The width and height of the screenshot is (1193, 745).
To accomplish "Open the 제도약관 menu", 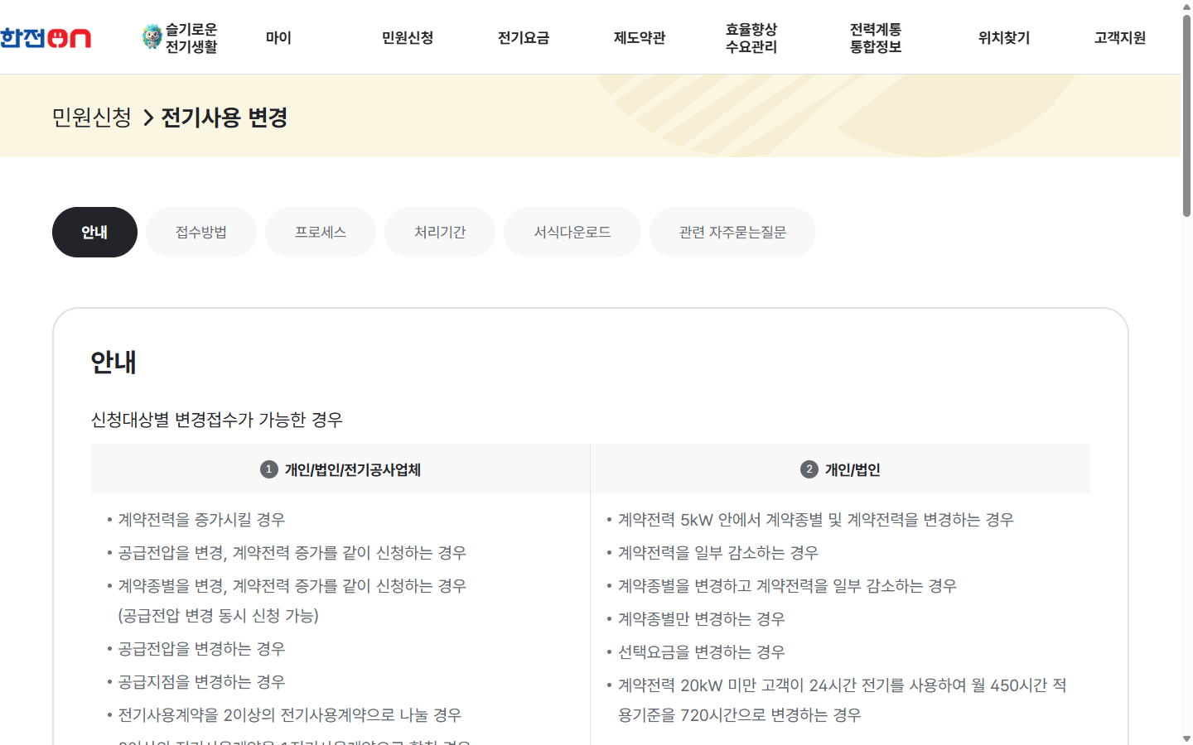I will (x=640, y=37).
